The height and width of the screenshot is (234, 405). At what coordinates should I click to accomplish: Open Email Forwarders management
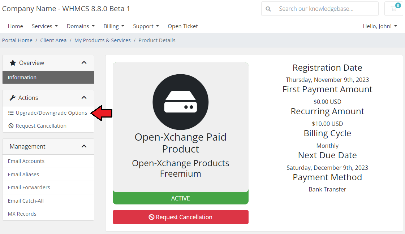(x=48, y=187)
